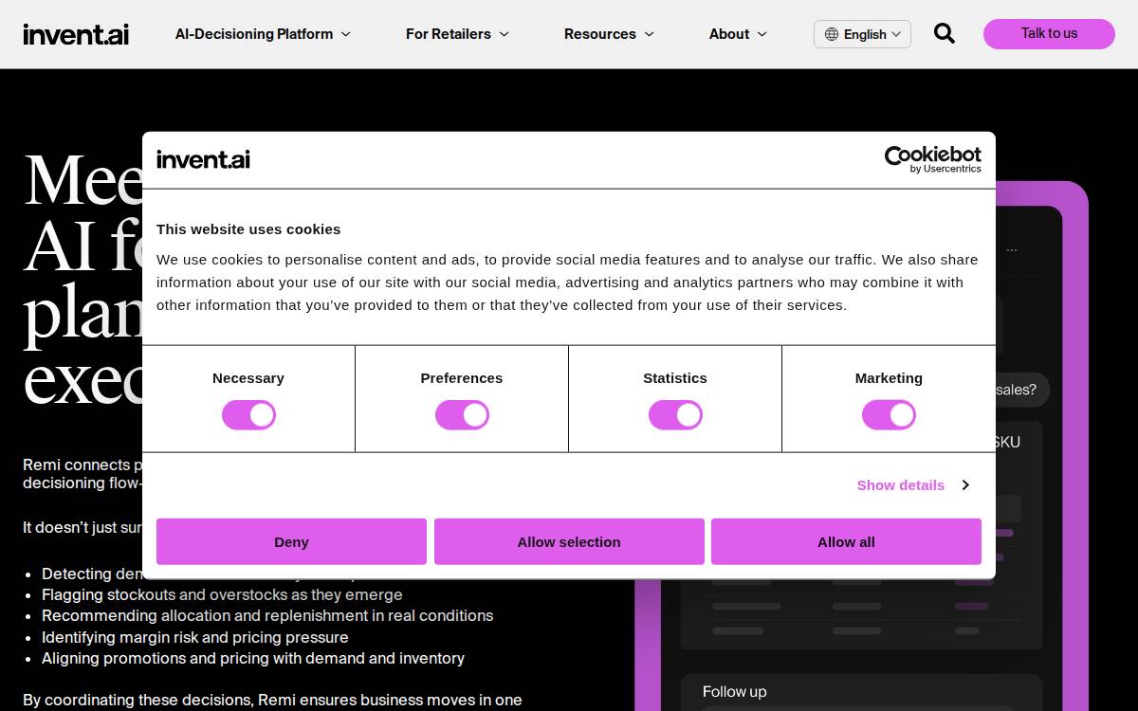Disable the Preferences cookies switch
This screenshot has width=1138, height=711.
[462, 415]
